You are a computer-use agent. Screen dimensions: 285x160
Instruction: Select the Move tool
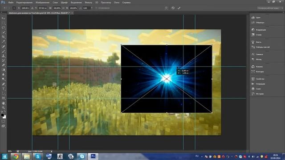pyautogui.click(x=4, y=18)
